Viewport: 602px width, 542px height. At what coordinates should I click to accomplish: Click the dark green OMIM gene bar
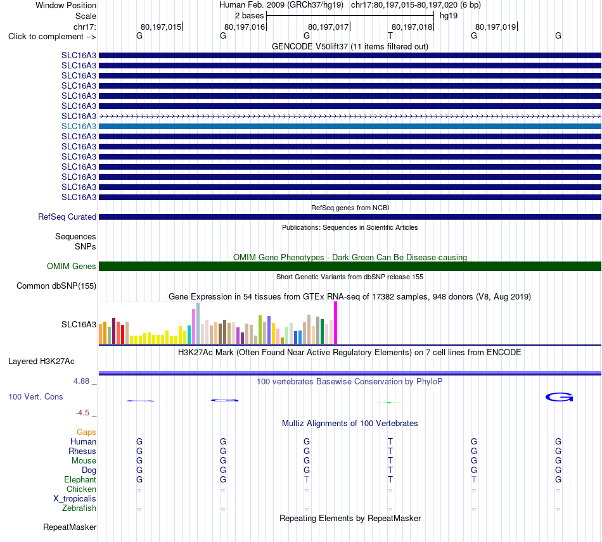click(x=350, y=266)
